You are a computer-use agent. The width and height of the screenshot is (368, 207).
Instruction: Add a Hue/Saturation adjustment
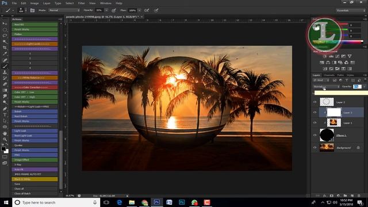pos(322,63)
